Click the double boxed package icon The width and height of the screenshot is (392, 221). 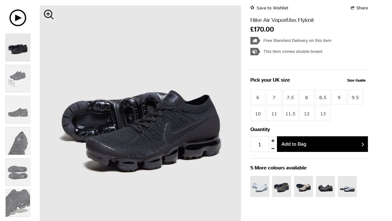(x=255, y=52)
